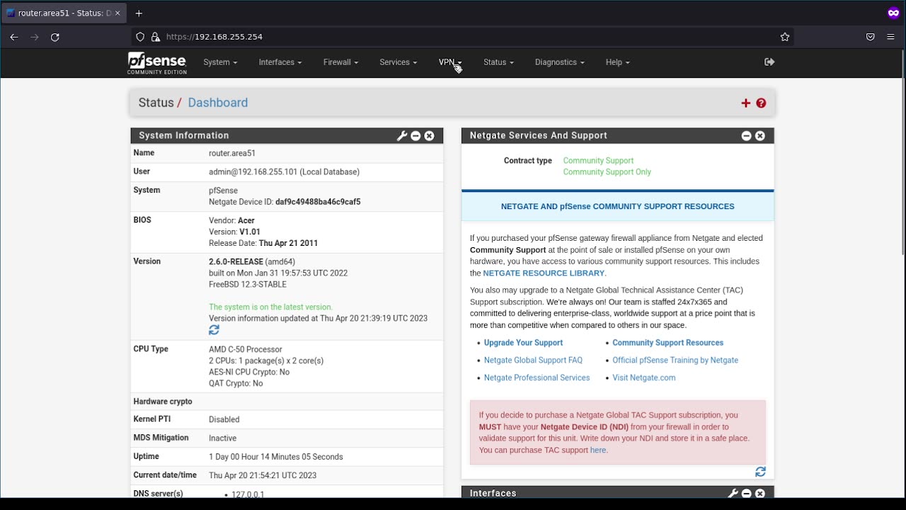Select Netgate Device ID daf9c49488ba46c9caf5

pyautogui.click(x=318, y=202)
